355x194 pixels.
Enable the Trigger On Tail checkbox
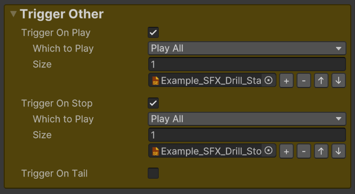click(x=153, y=173)
